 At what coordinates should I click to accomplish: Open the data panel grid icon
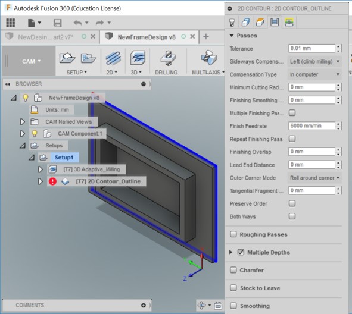(x=10, y=23)
